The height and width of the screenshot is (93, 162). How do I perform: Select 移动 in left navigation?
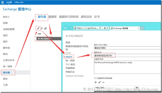(x=5, y=54)
